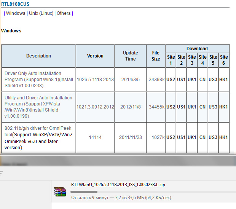
Task: Click file size 34455k
Action: pyautogui.click(x=157, y=107)
